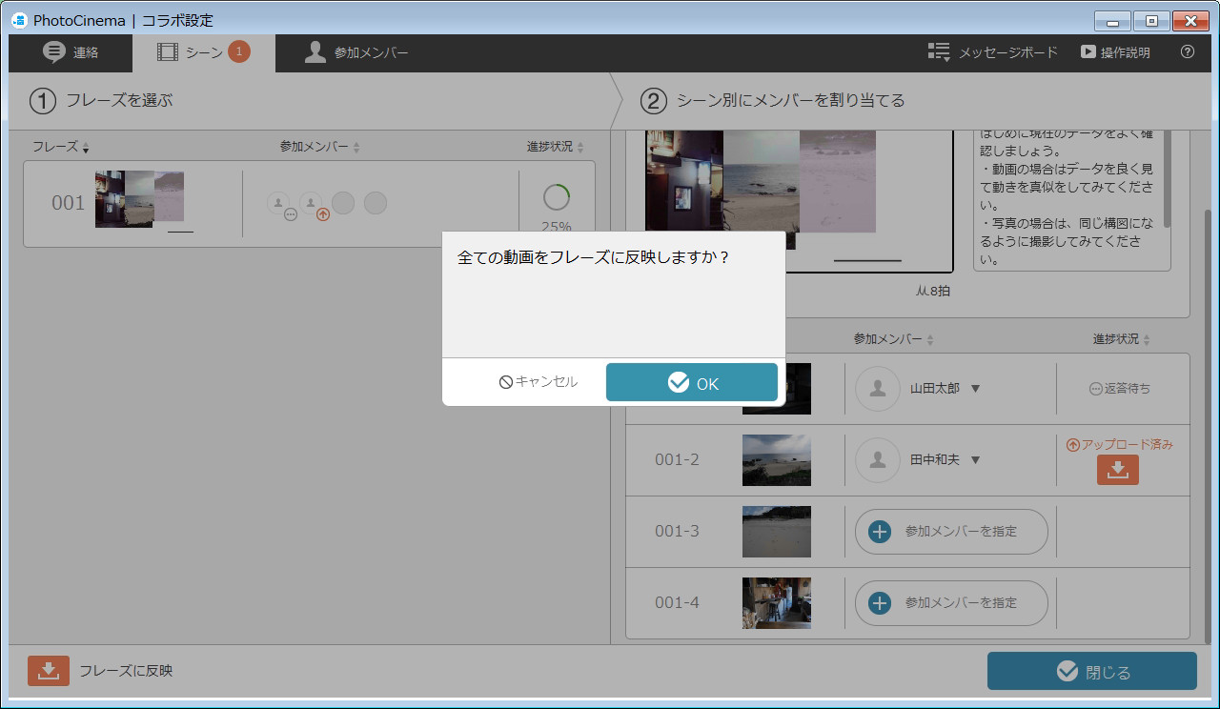Toggle the 進捗状況 column sort order
This screenshot has width=1220, height=709.
pyautogui.click(x=579, y=147)
